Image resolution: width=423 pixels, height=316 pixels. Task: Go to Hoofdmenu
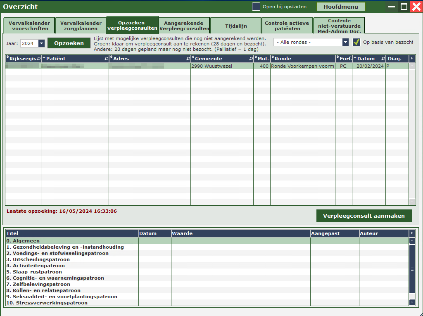341,7
